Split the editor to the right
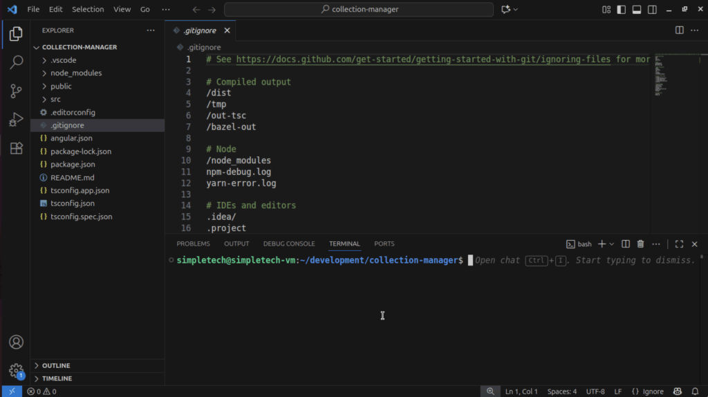 click(679, 30)
